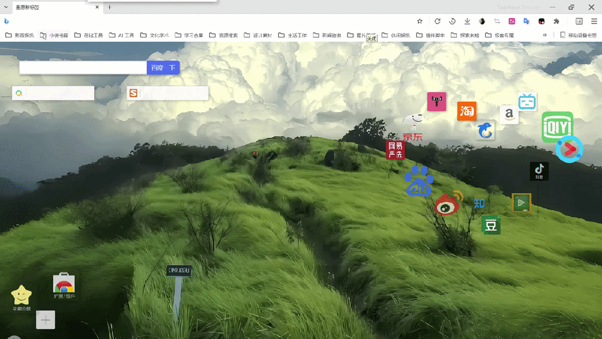Viewport: 602px width, 339px height.
Task: Open the translate extension icon
Action: point(526,22)
